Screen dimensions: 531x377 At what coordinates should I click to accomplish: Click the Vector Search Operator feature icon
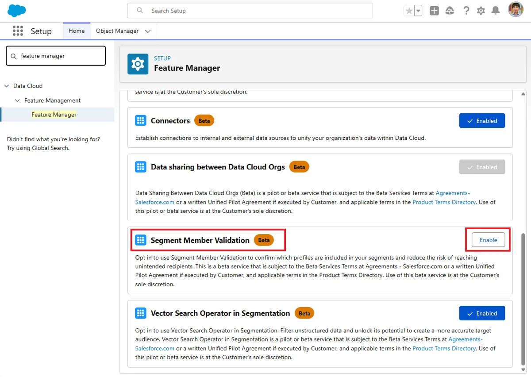point(140,313)
